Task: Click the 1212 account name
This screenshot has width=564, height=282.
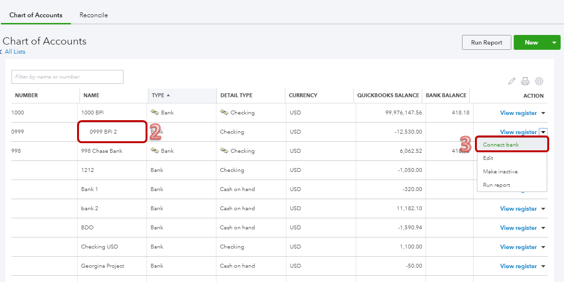Action: [88, 170]
